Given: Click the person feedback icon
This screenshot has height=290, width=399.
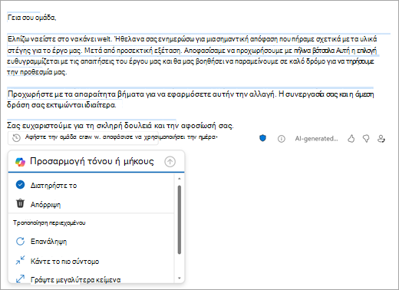Looking at the screenshot, I should 381,139.
